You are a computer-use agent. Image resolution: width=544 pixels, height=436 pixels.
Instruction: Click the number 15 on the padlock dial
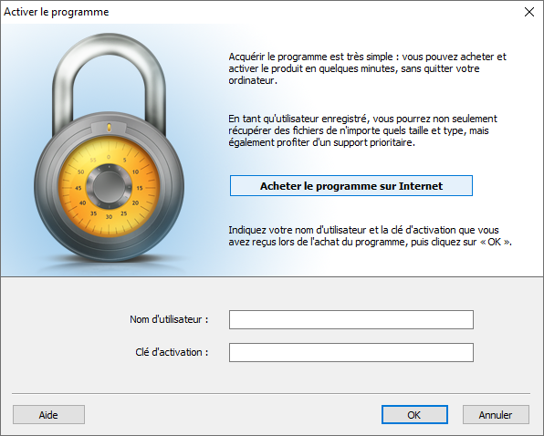pos(140,188)
